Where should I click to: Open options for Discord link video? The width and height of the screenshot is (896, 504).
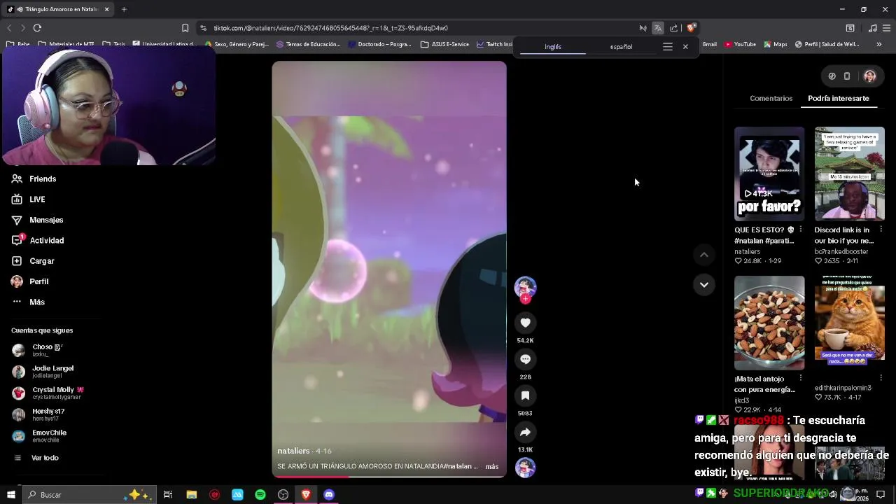(x=881, y=230)
